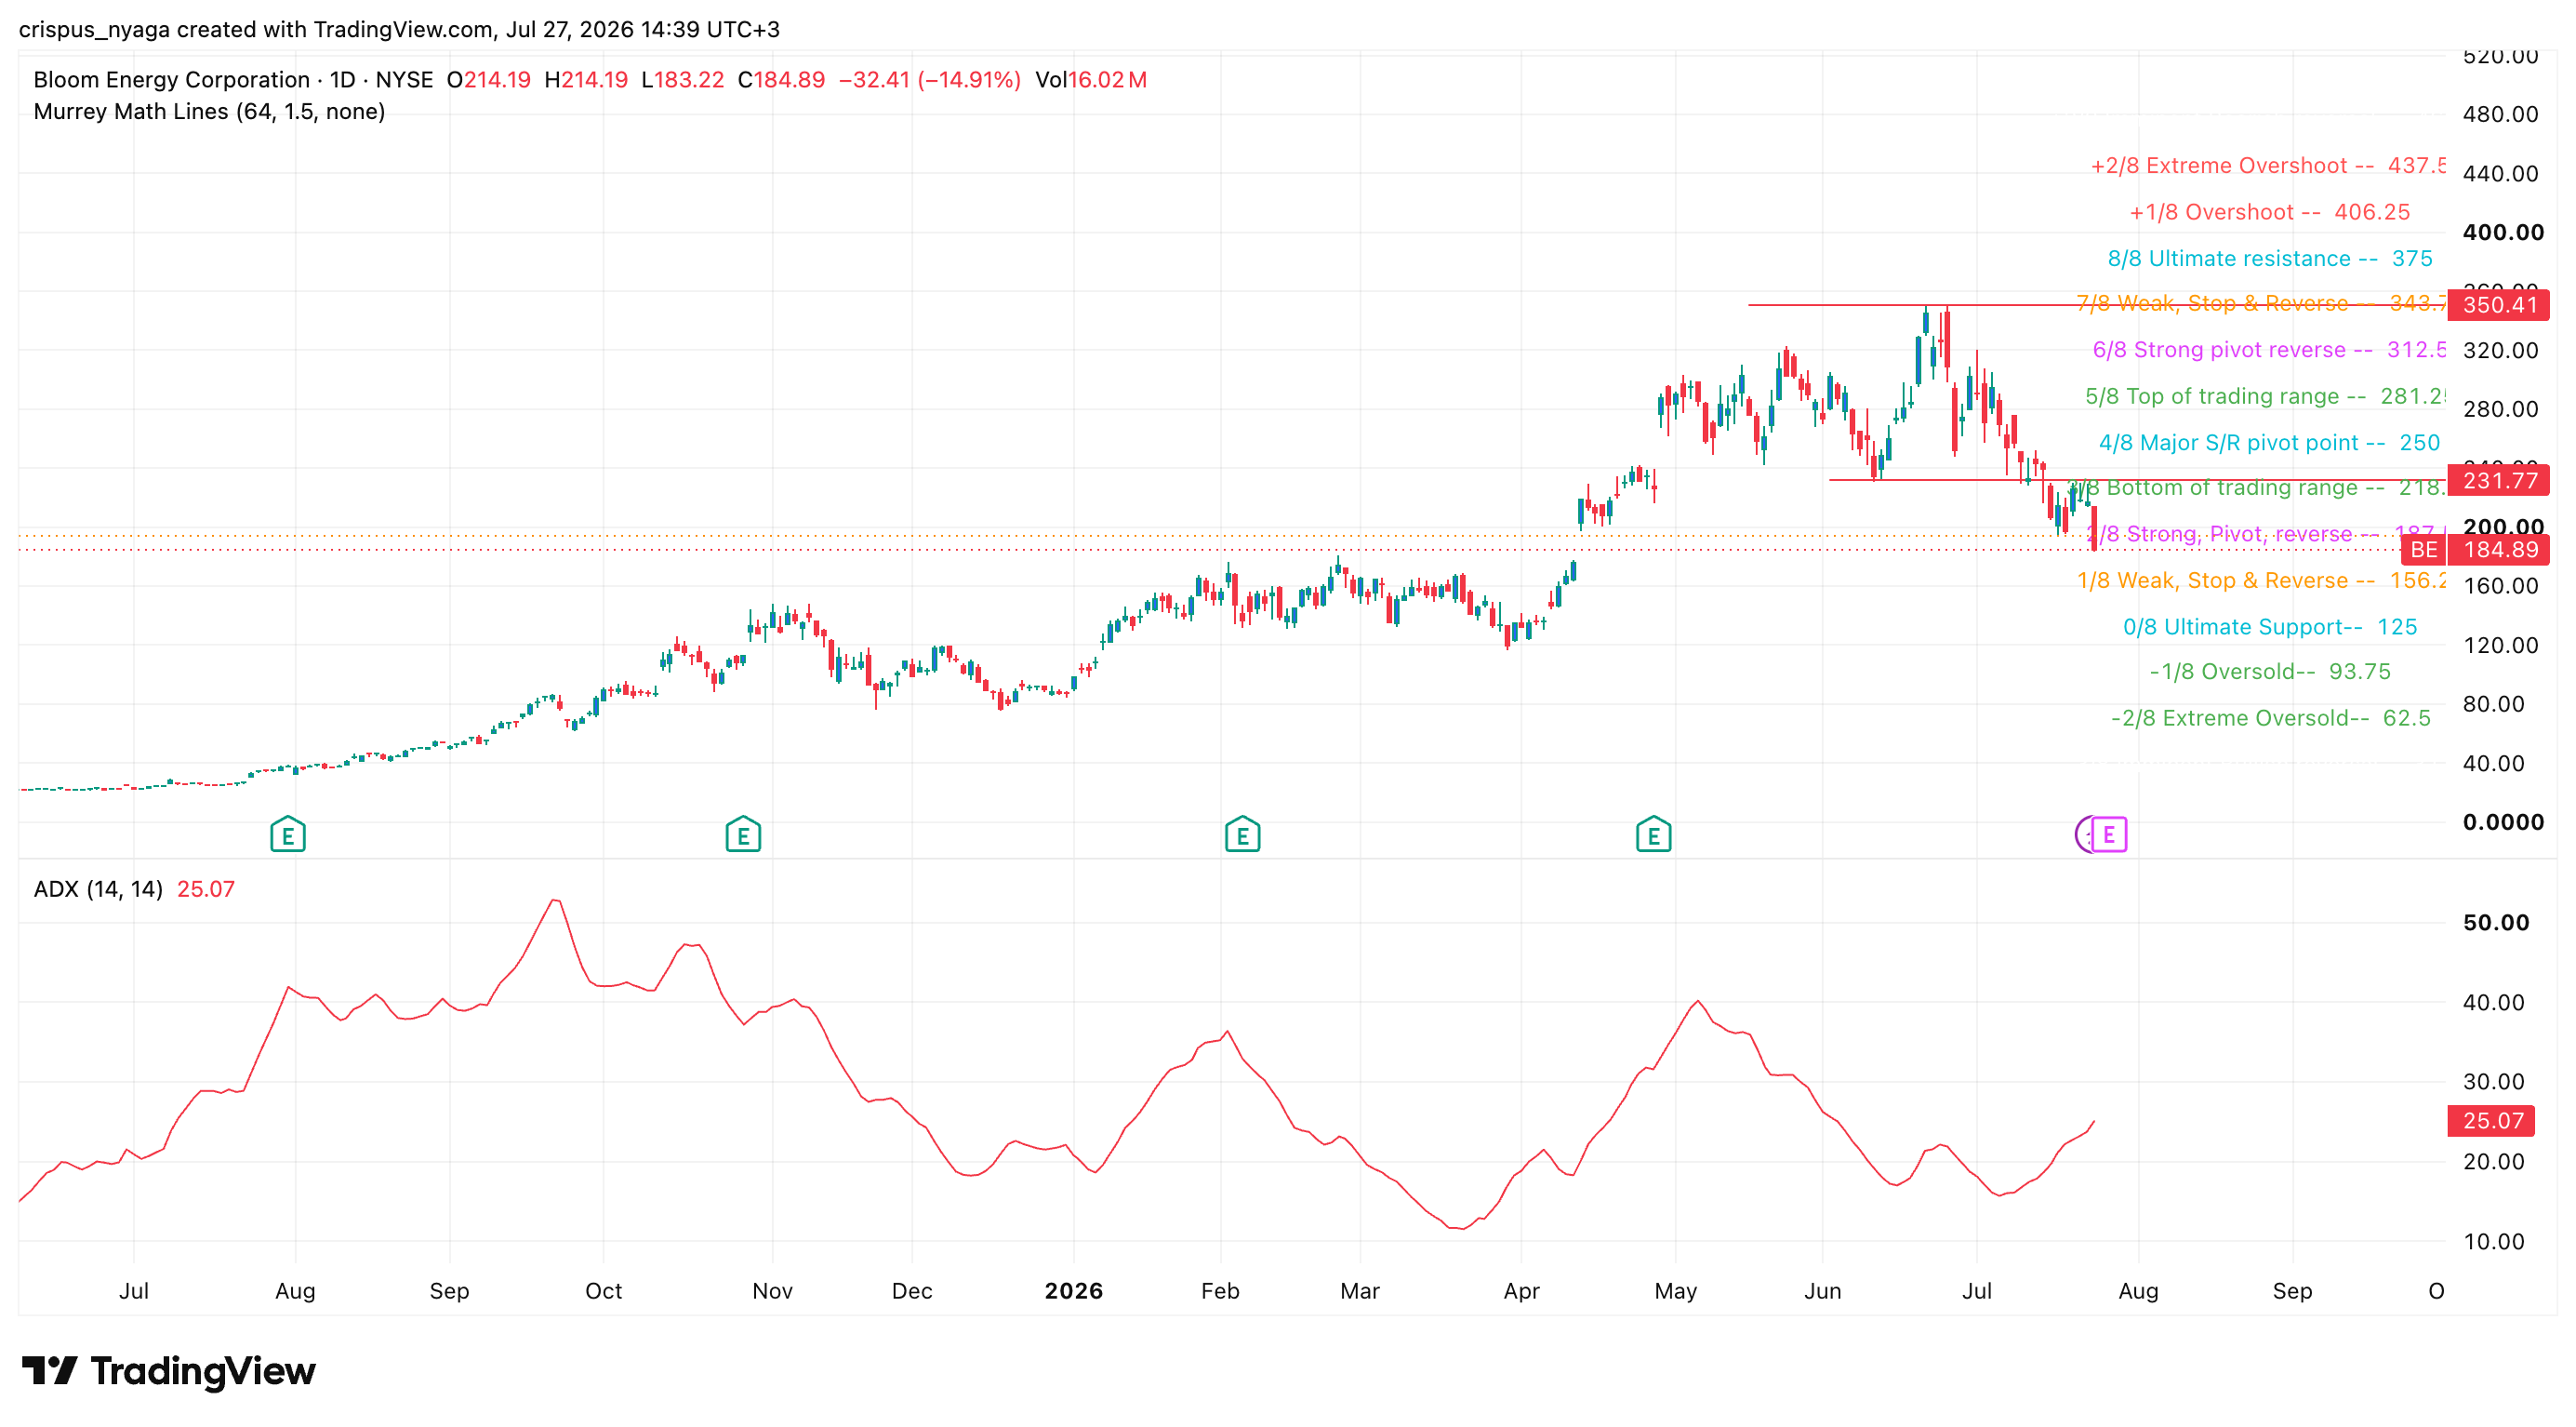Click the 400.00 price axis label
The height and width of the screenshot is (1427, 2576).
click(2502, 232)
